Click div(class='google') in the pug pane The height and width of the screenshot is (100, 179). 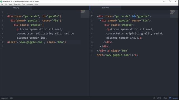pyautogui.click(x=29, y=25)
